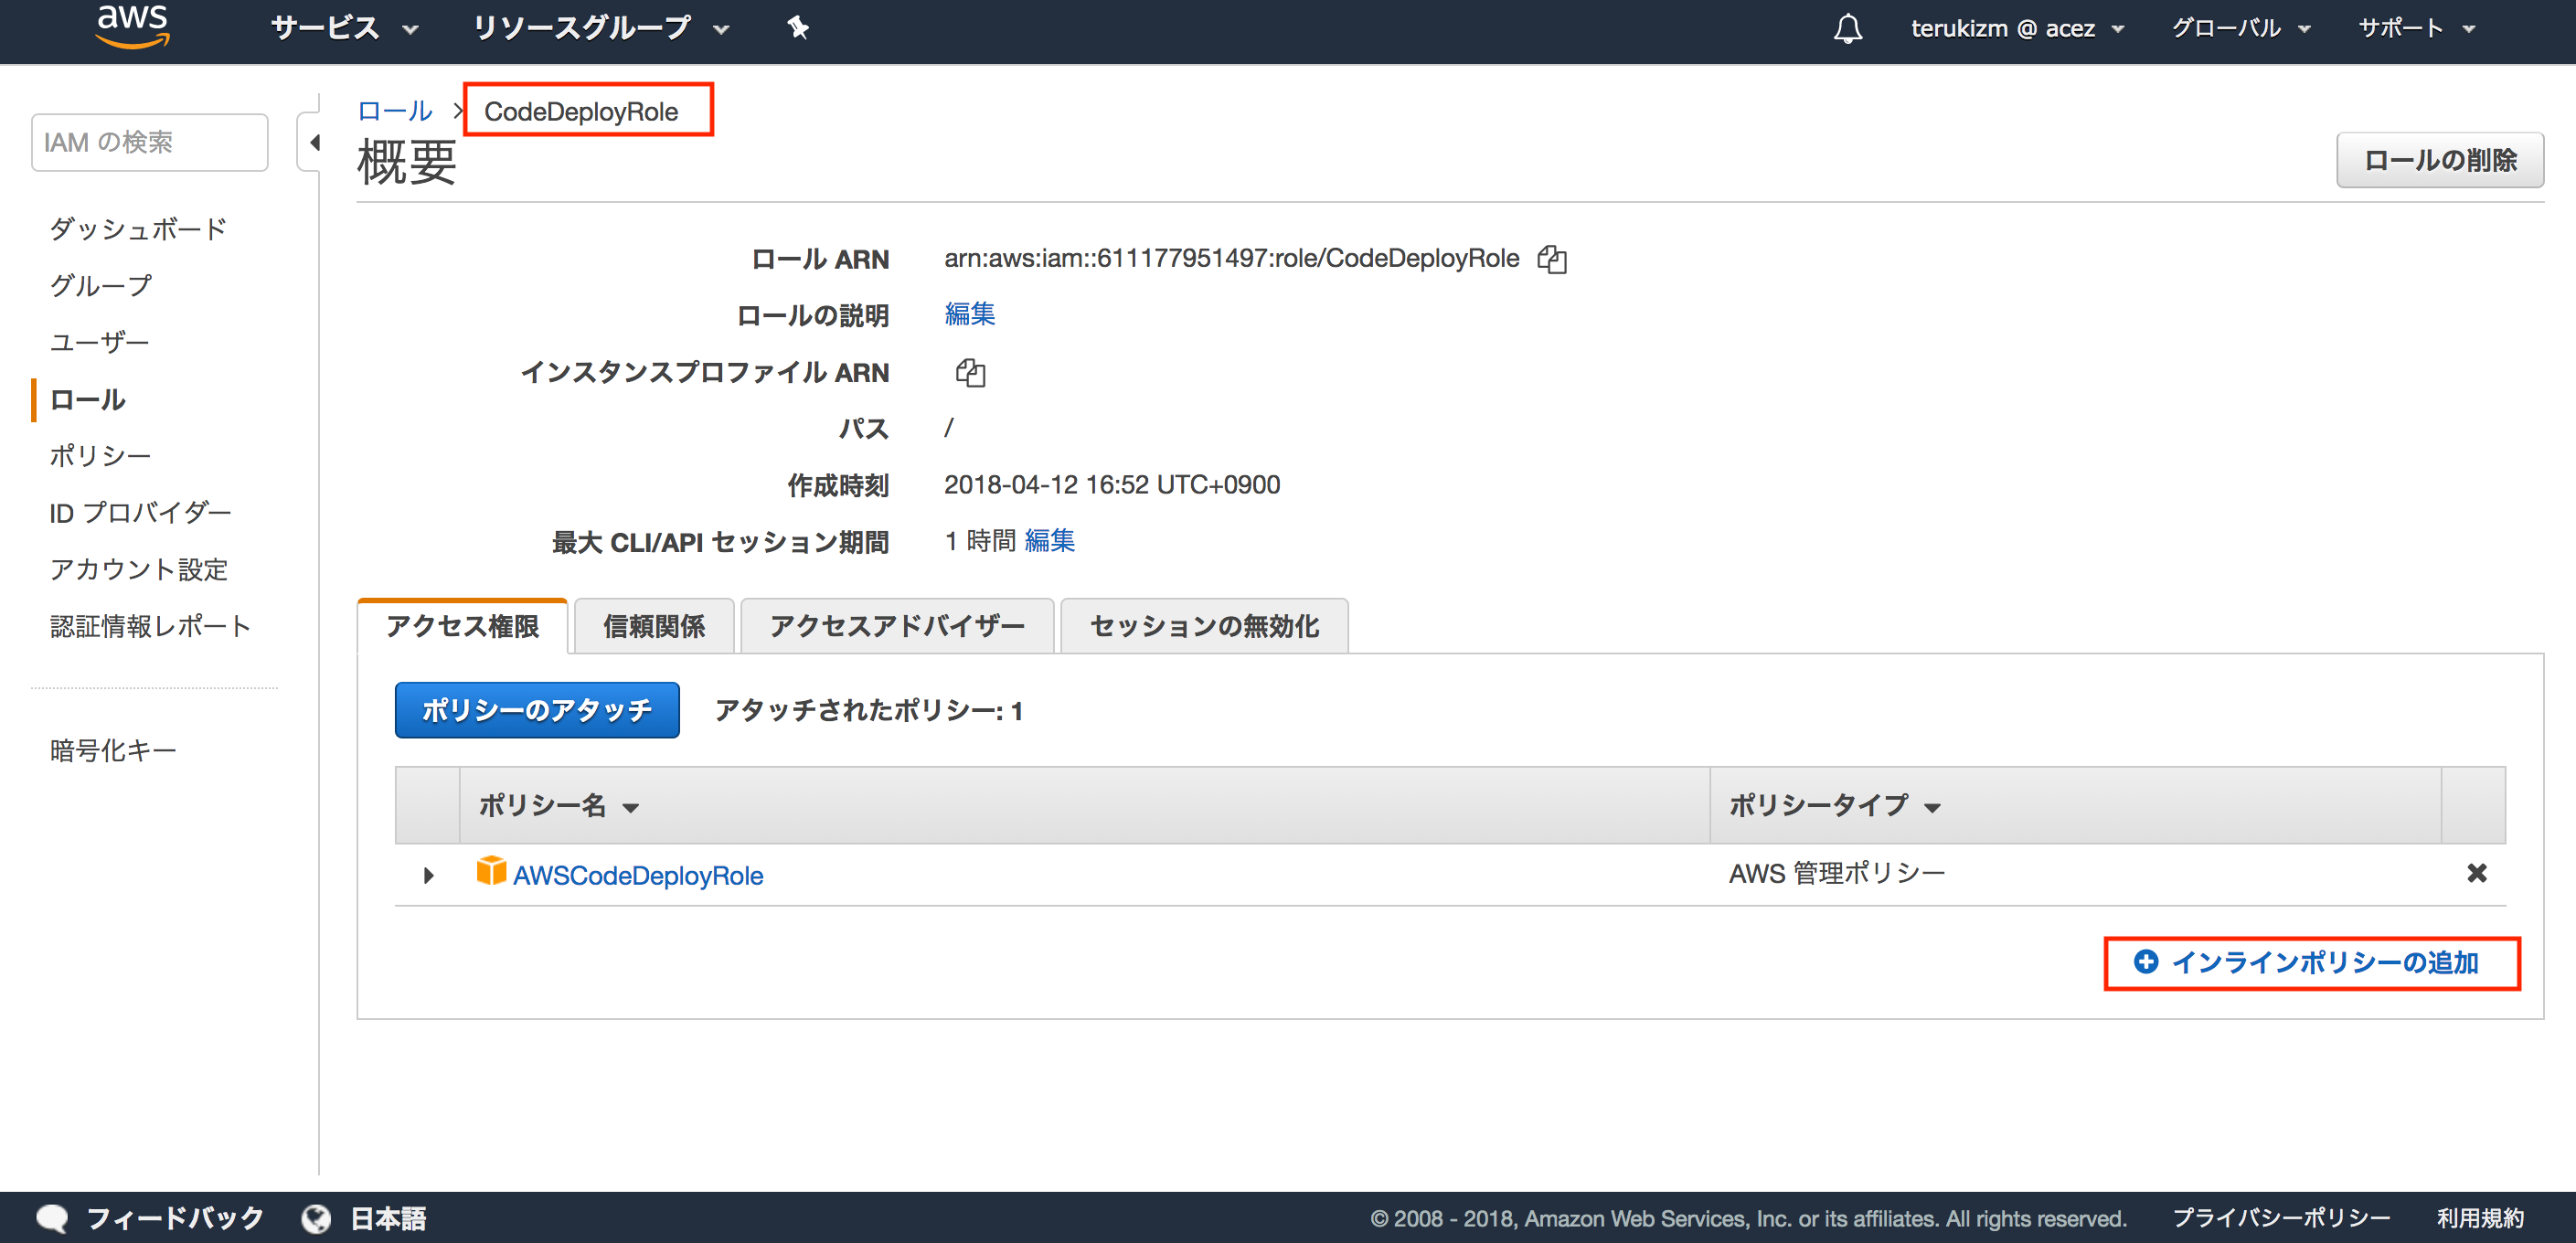Open feedback via the speech bubble icon
The width and height of the screenshot is (2576, 1243).
tap(53, 1217)
